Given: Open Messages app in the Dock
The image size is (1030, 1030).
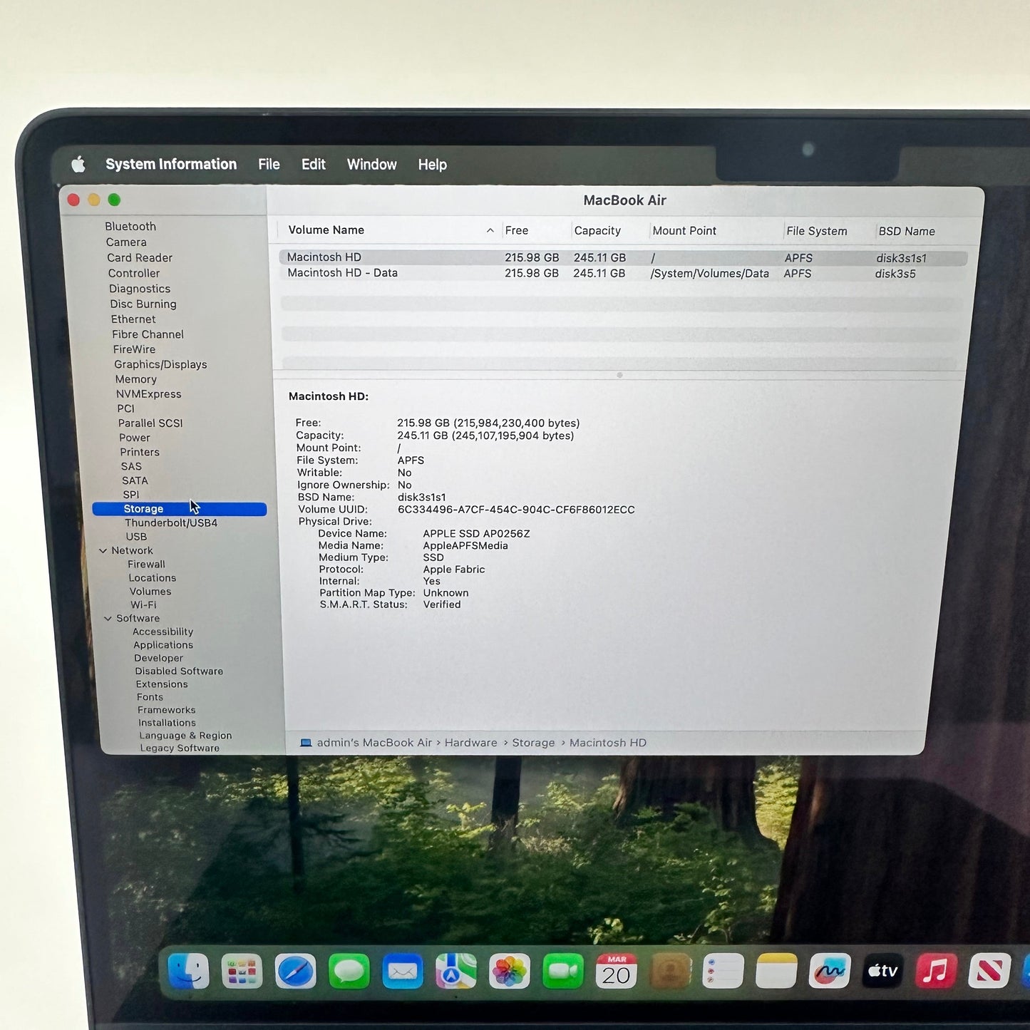Looking at the screenshot, I should click(349, 971).
